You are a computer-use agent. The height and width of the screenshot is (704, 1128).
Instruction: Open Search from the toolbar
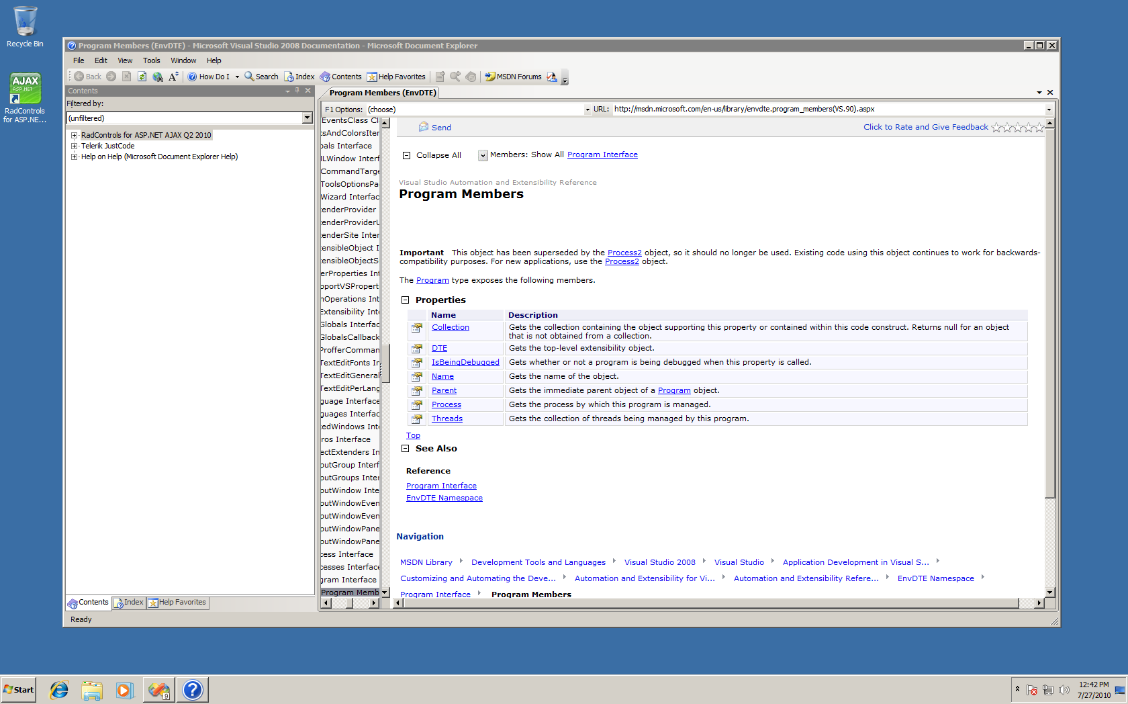tap(261, 77)
